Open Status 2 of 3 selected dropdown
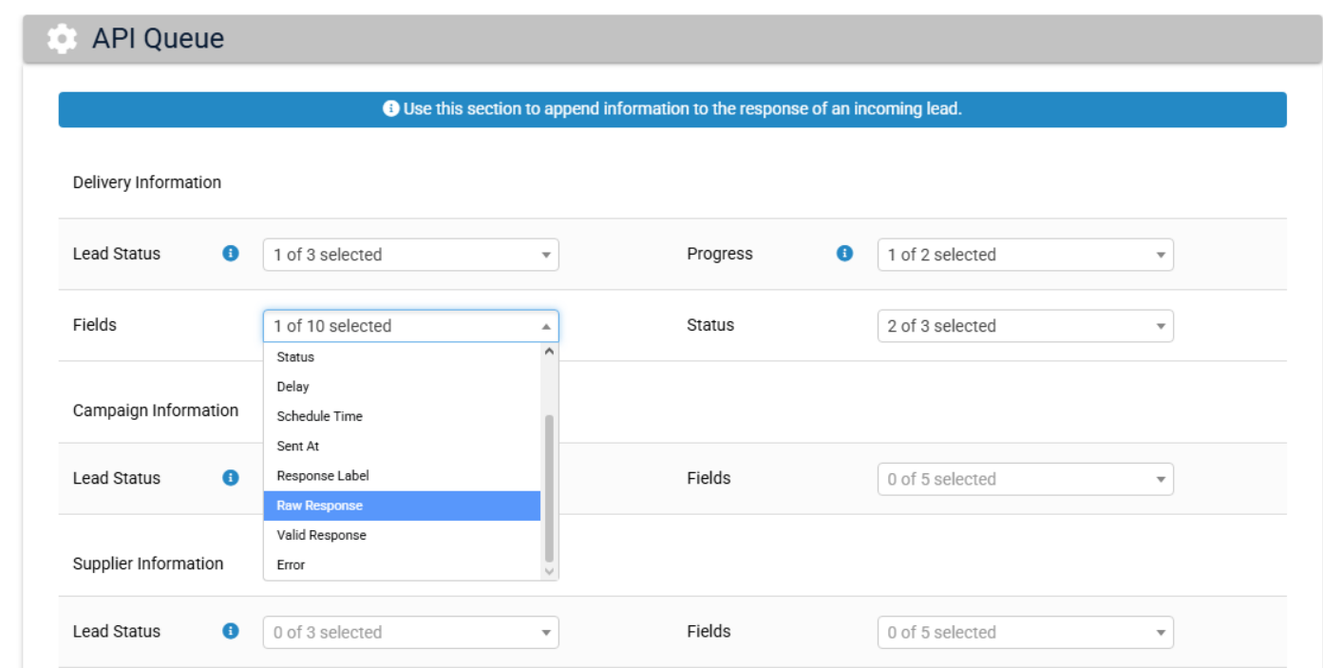This screenshot has width=1323, height=668. coord(1025,326)
